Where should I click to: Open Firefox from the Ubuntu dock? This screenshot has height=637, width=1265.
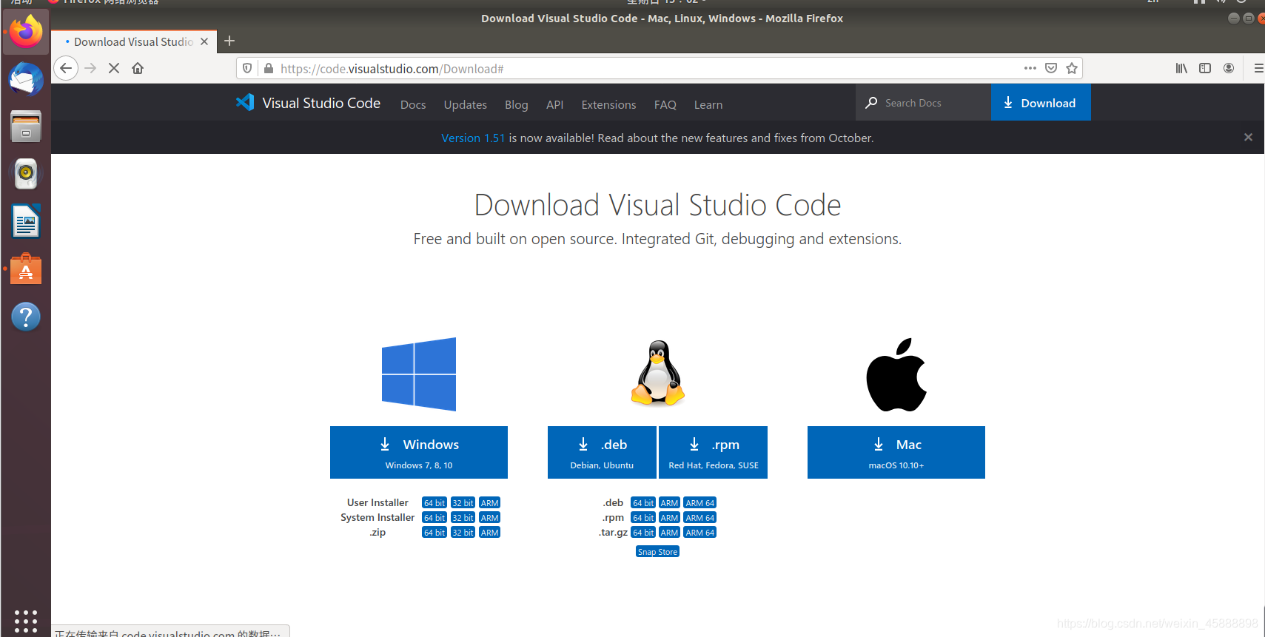coord(26,32)
